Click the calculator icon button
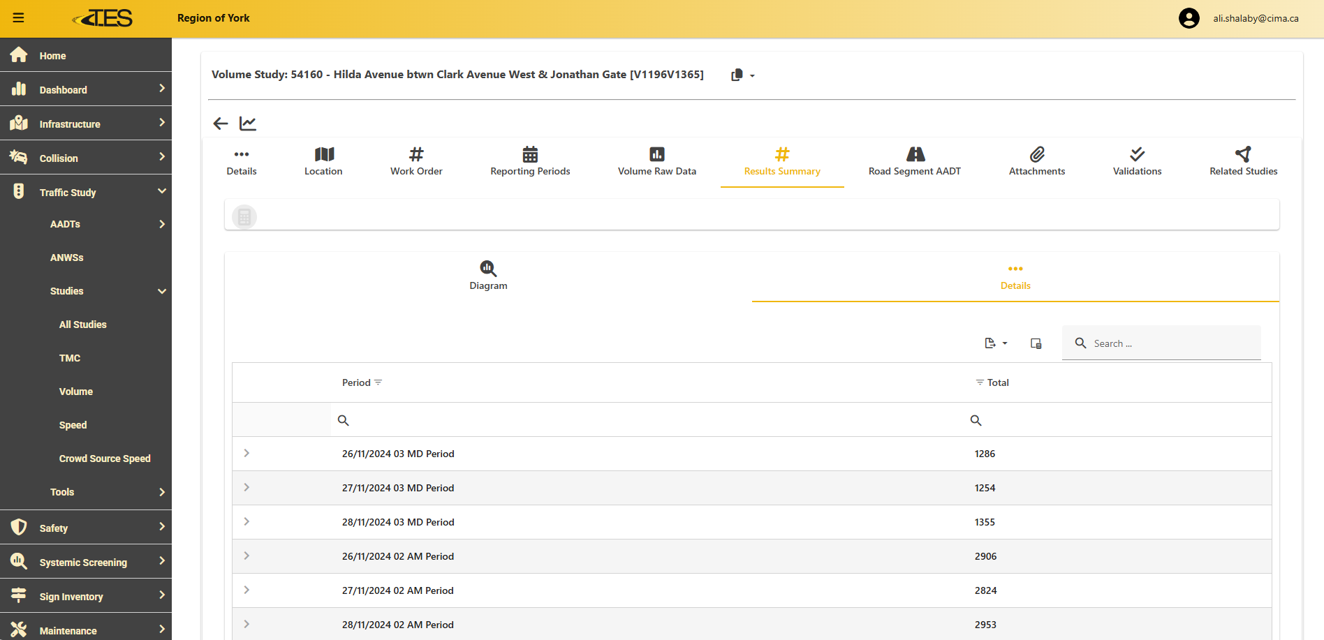Image resolution: width=1324 pixels, height=640 pixels. tap(244, 216)
